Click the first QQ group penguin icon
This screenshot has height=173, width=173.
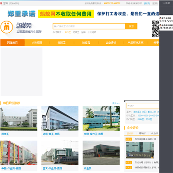point(161,18)
